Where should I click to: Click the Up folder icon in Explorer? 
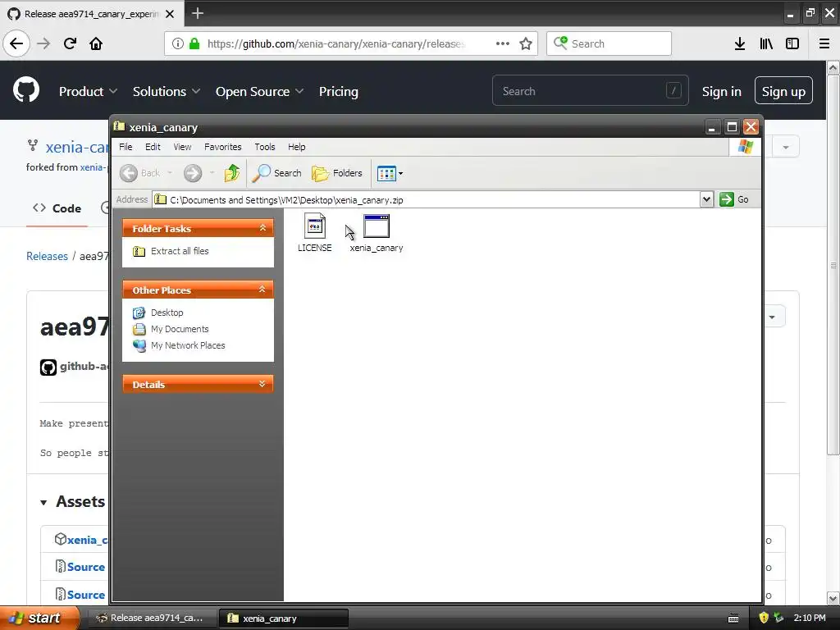[232, 173]
